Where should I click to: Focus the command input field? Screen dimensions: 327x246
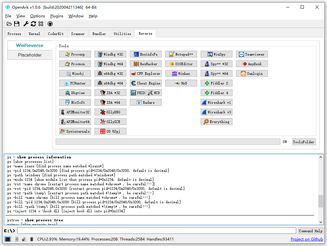[157, 231]
